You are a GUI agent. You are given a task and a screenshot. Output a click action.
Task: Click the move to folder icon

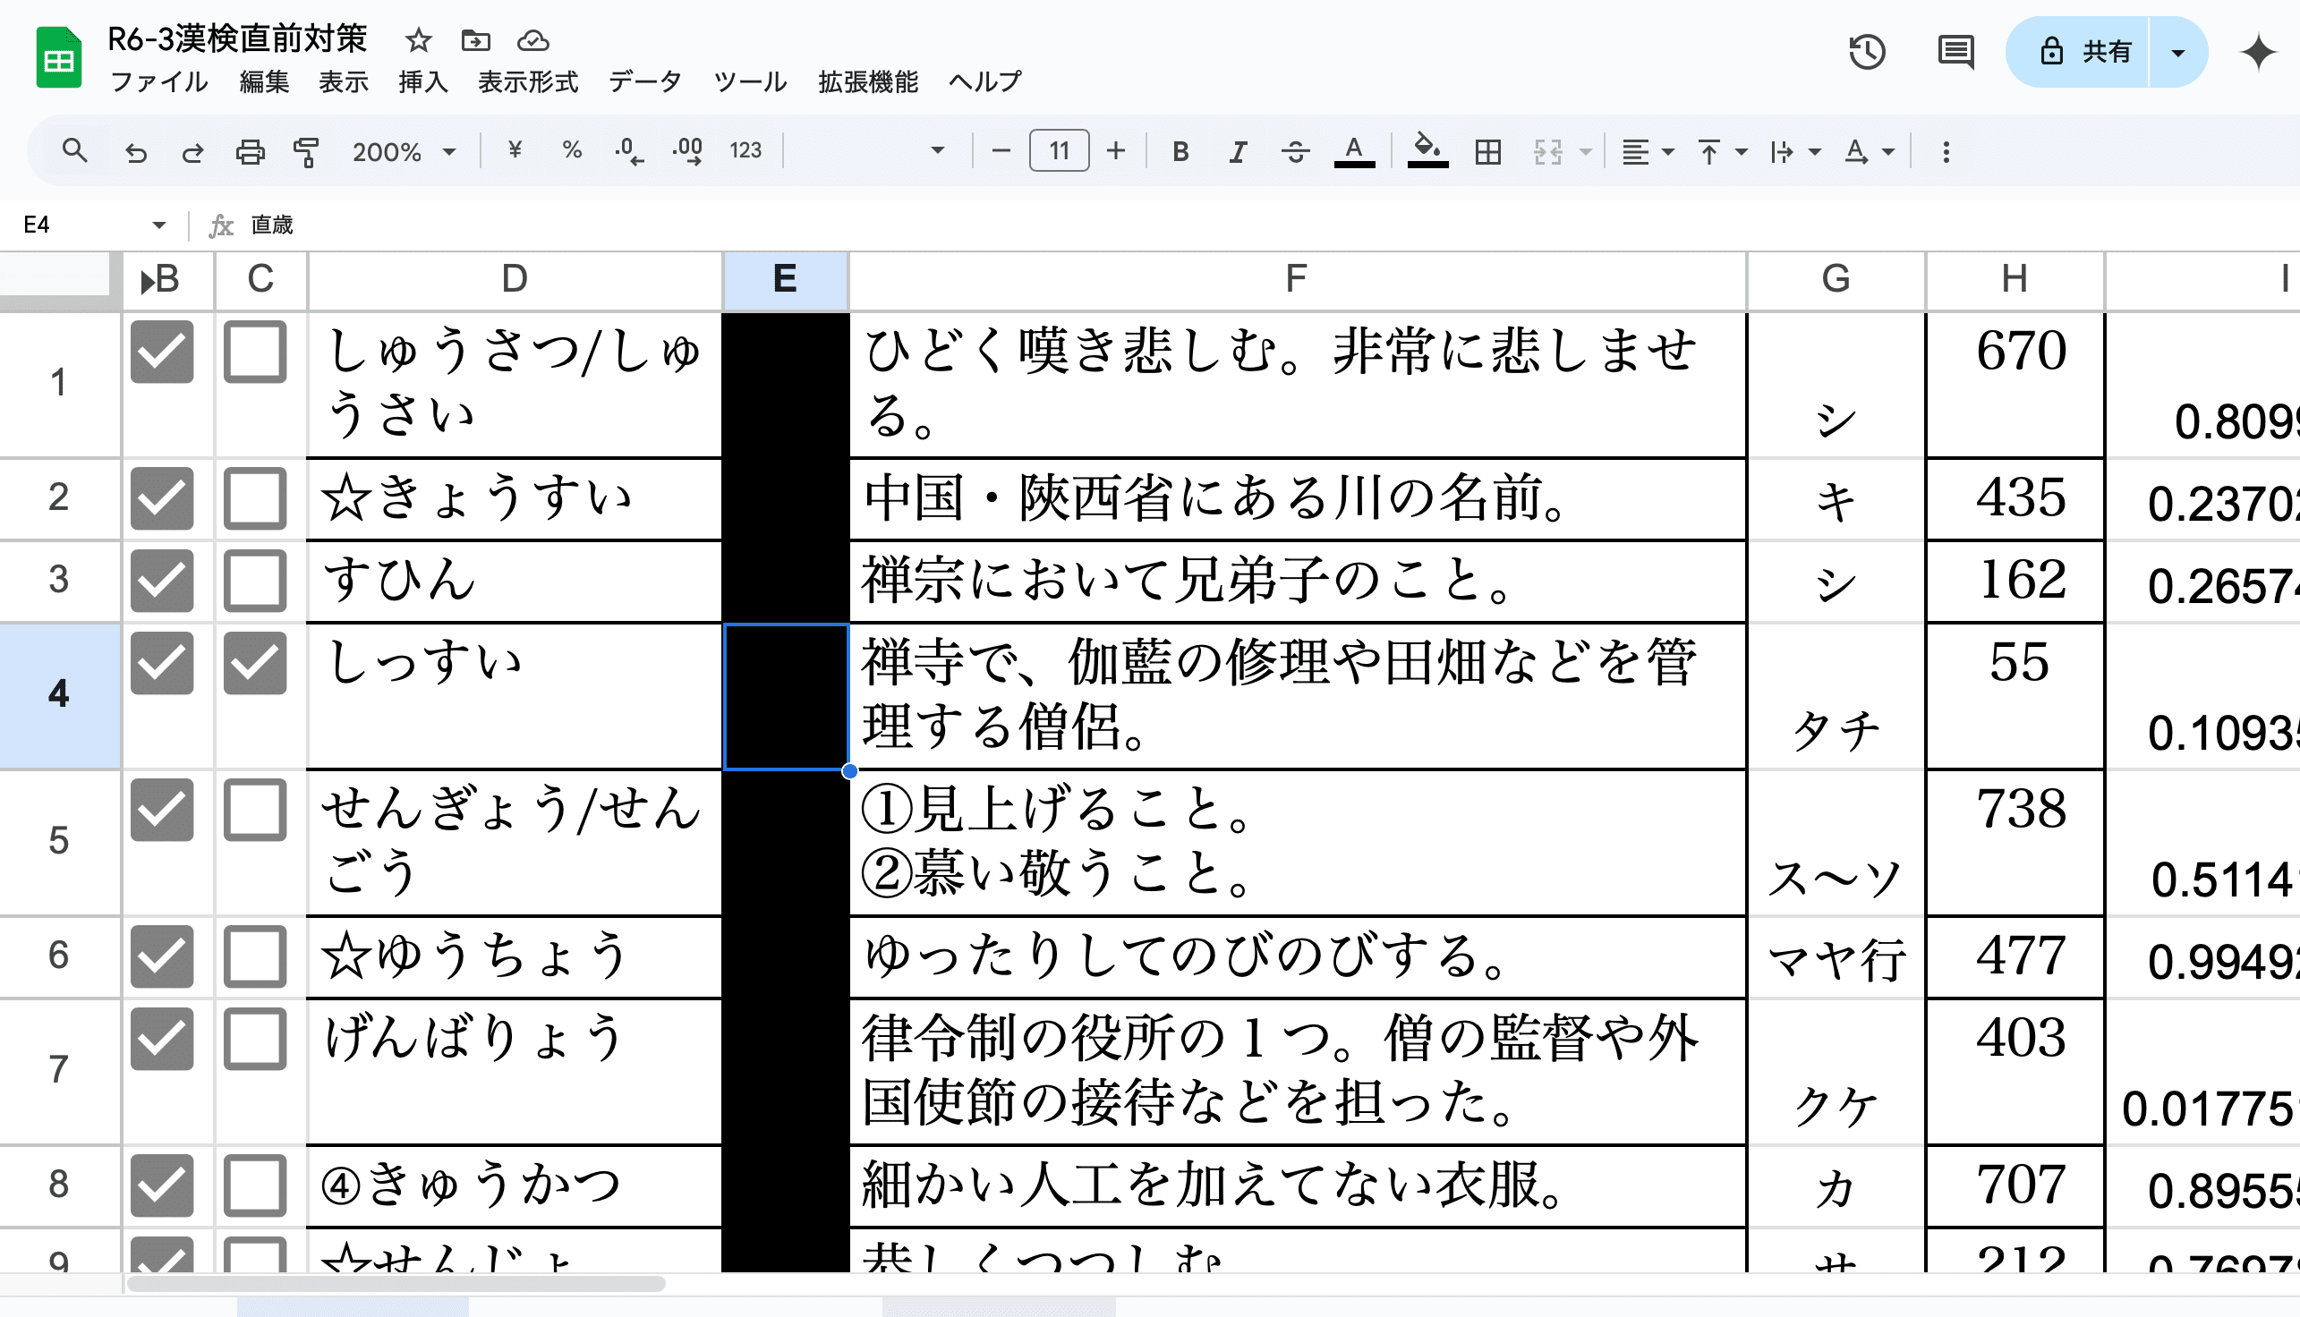point(475,40)
